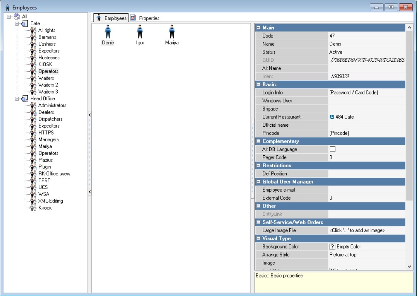Screen dimensions: 417x296
Task: Switch to the Employees tab
Action: (x=115, y=18)
